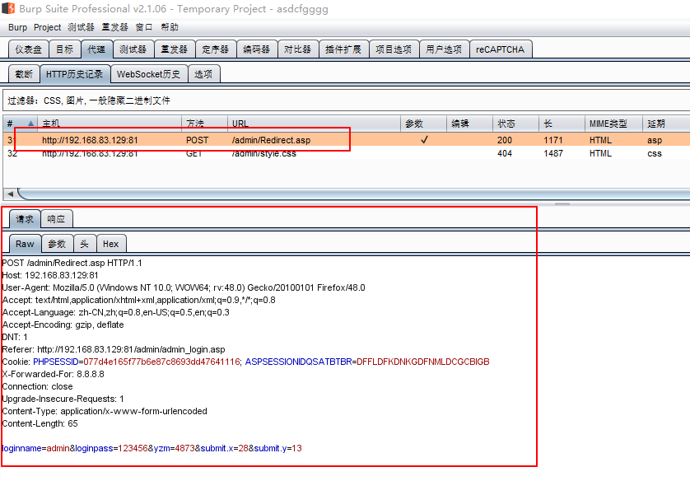
Task: Switch to the 目标 (Target) tab
Action: [63, 49]
